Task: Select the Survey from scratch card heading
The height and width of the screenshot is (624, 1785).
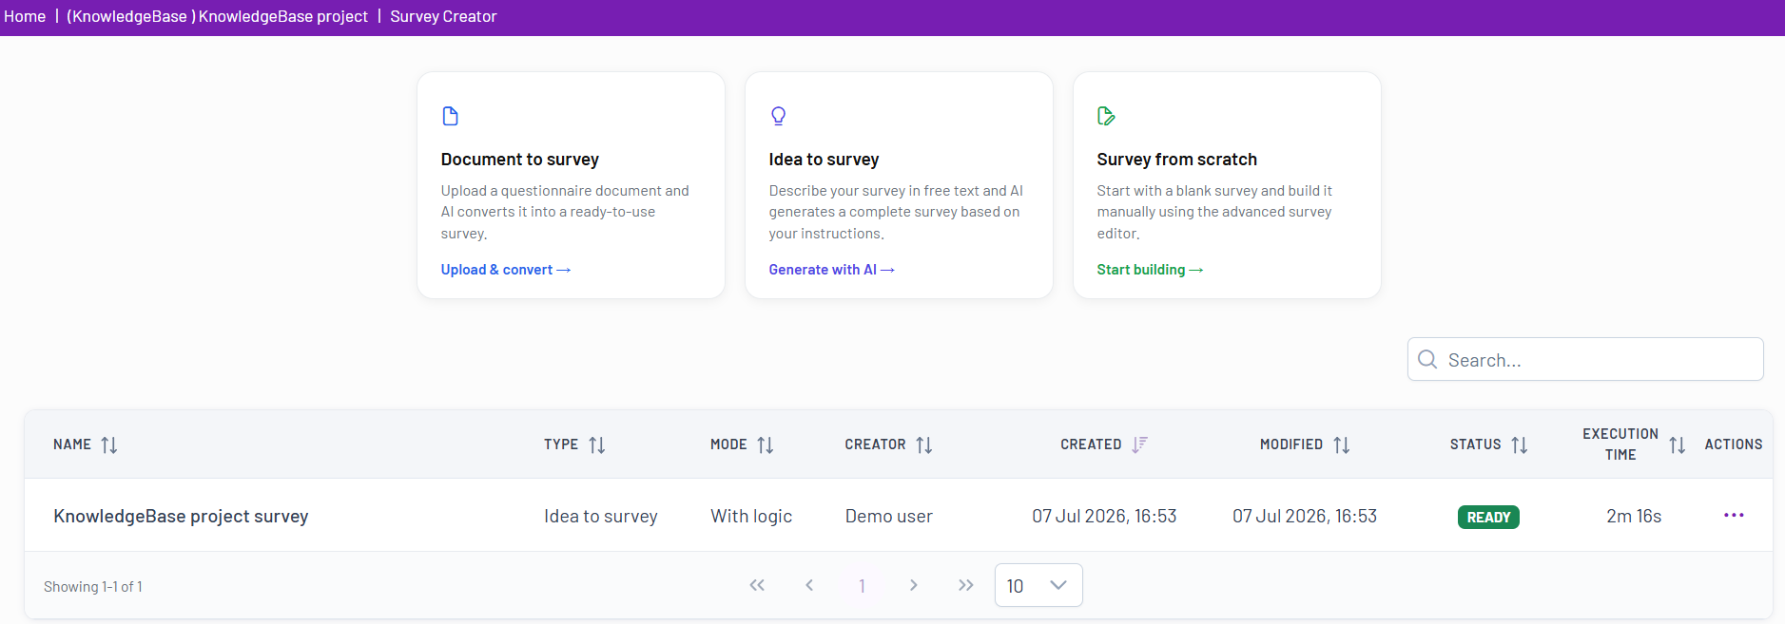Action: (1177, 160)
